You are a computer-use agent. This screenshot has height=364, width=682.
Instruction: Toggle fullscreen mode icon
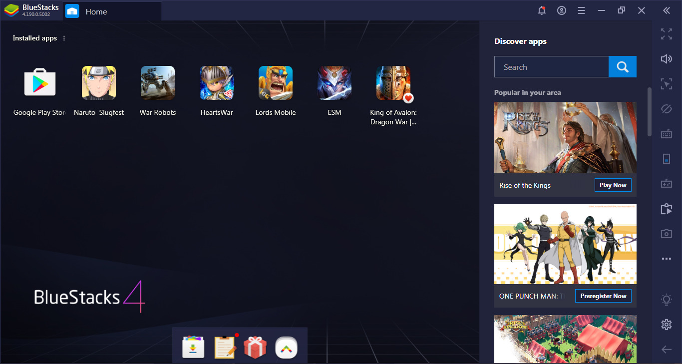coord(667,34)
